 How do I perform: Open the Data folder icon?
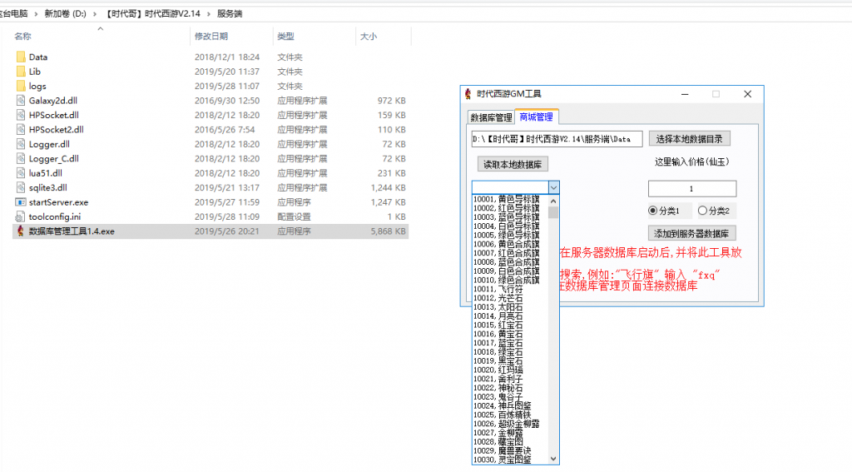[x=21, y=57]
